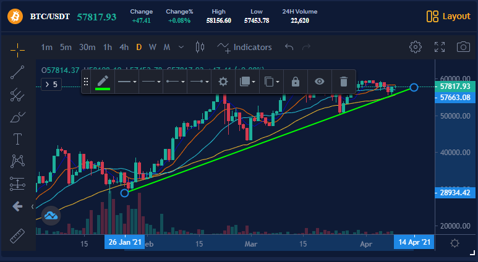Viewport: 478px width, 262px height.
Task: Take a chart snapshot with camera icon
Action: tap(463, 47)
